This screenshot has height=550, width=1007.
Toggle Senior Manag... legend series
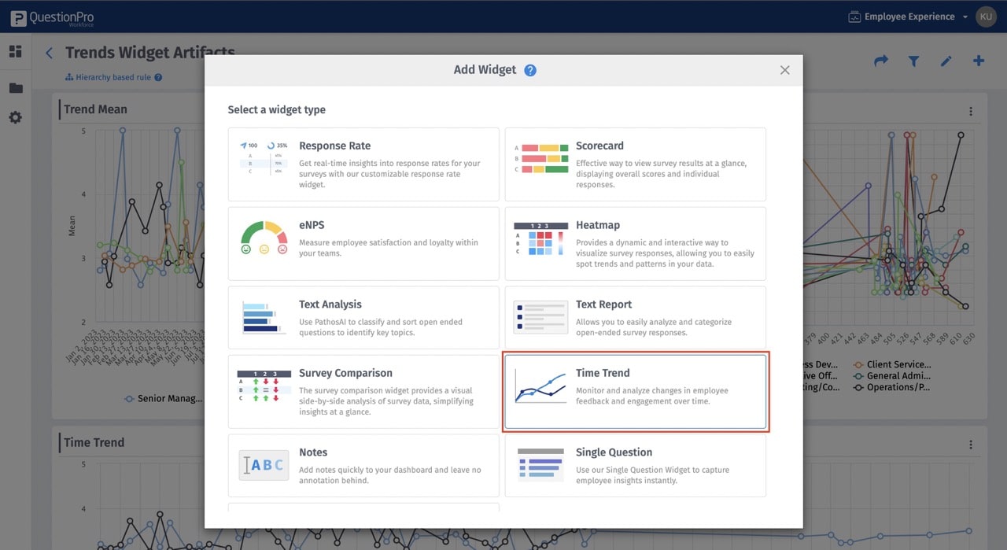pyautogui.click(x=163, y=398)
